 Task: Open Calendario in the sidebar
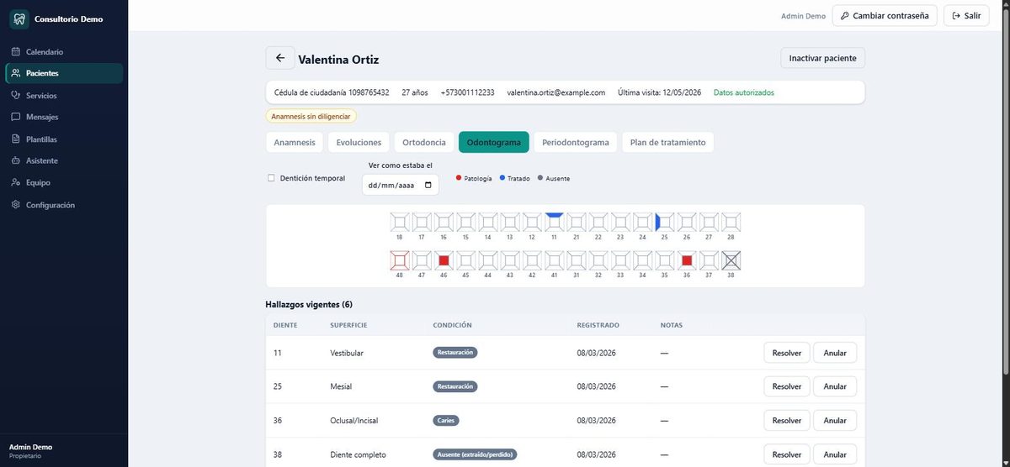pyautogui.click(x=64, y=51)
